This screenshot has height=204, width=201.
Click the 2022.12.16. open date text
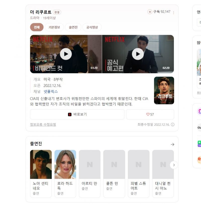point(53,86)
